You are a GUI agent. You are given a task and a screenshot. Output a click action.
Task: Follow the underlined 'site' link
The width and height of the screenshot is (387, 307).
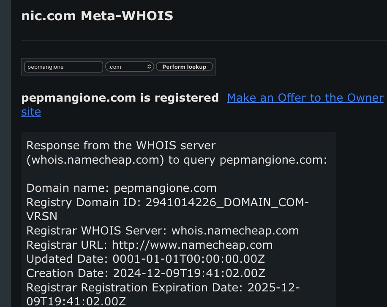click(x=31, y=112)
